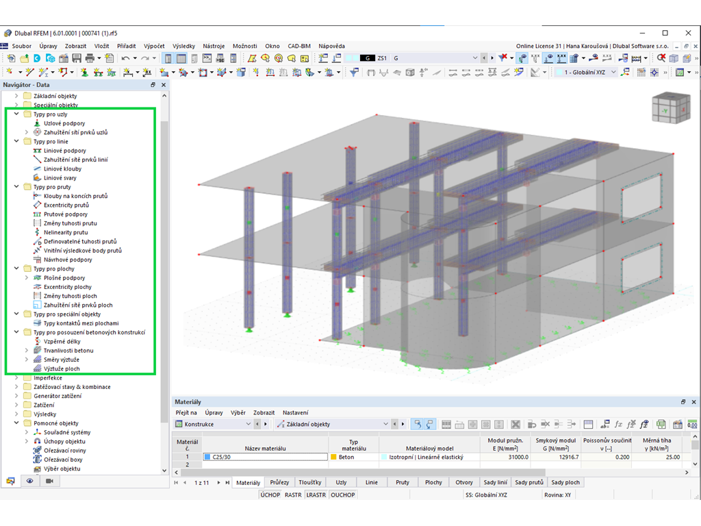Click the view cube navigator
The image size is (701, 526).
[x=671, y=108]
